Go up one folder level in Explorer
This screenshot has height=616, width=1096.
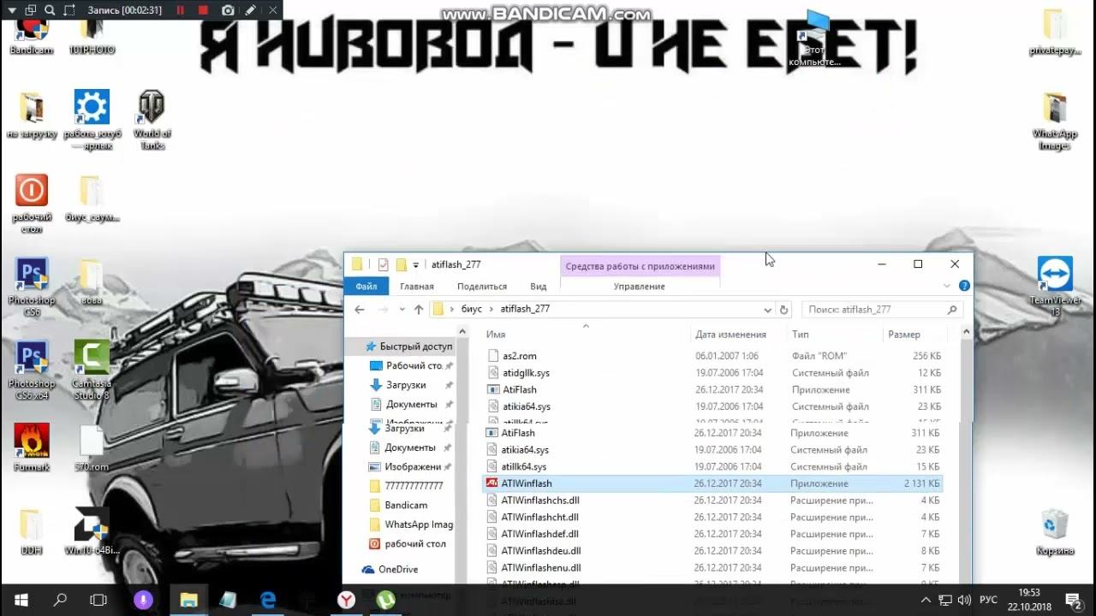pyautogui.click(x=419, y=310)
